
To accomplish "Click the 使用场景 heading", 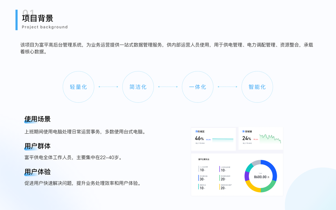I will (x=37, y=119).
